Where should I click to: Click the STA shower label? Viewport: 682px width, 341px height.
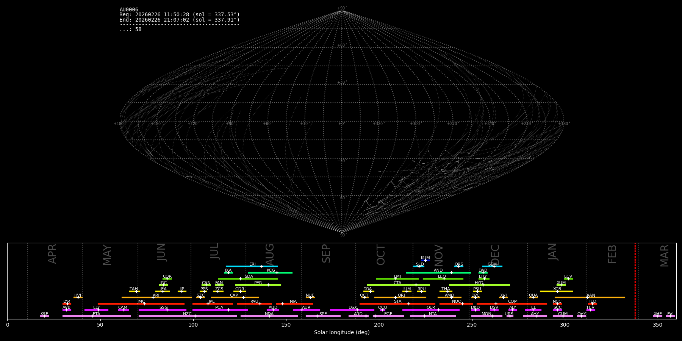397,302
